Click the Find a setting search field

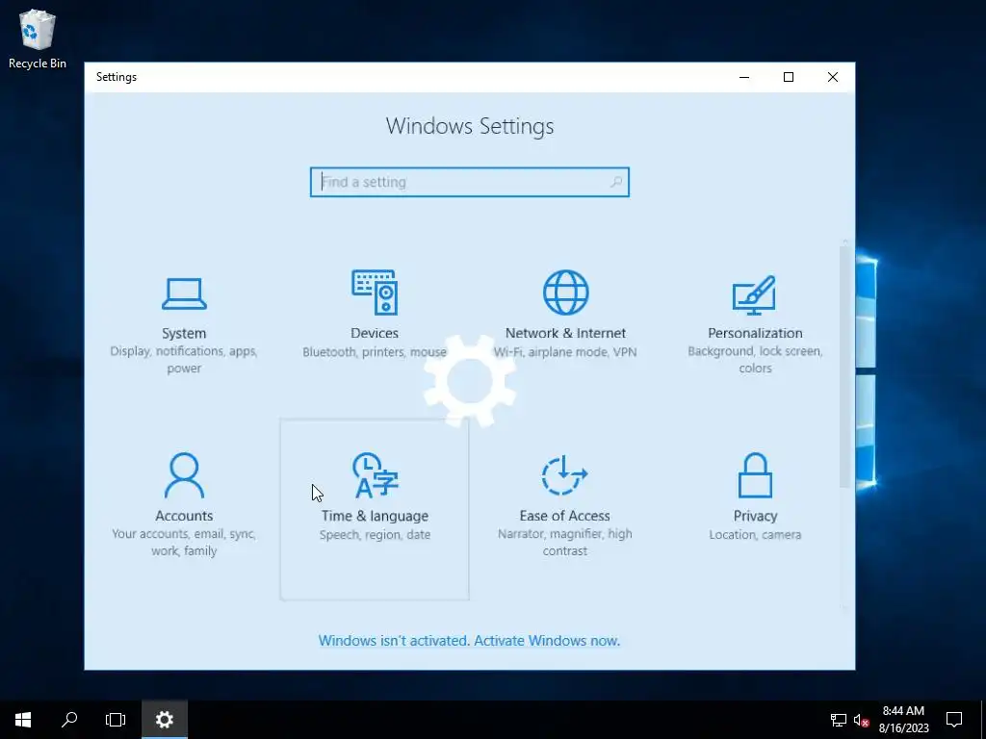coord(470,182)
